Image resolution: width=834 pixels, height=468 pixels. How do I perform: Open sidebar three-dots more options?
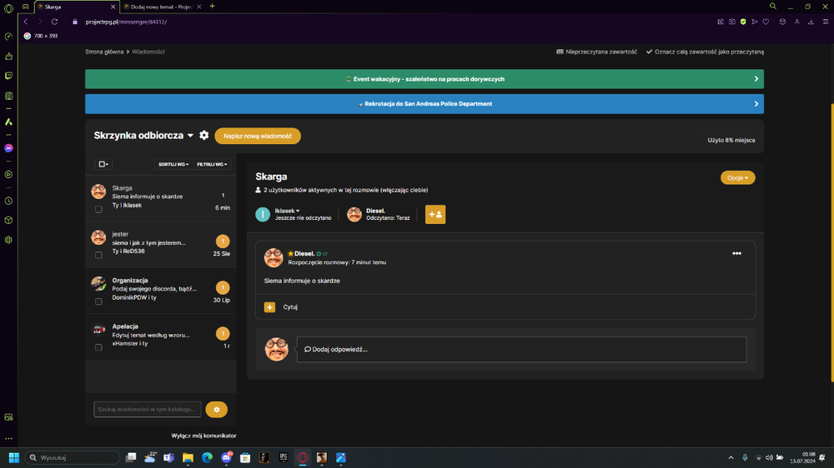(x=8, y=439)
